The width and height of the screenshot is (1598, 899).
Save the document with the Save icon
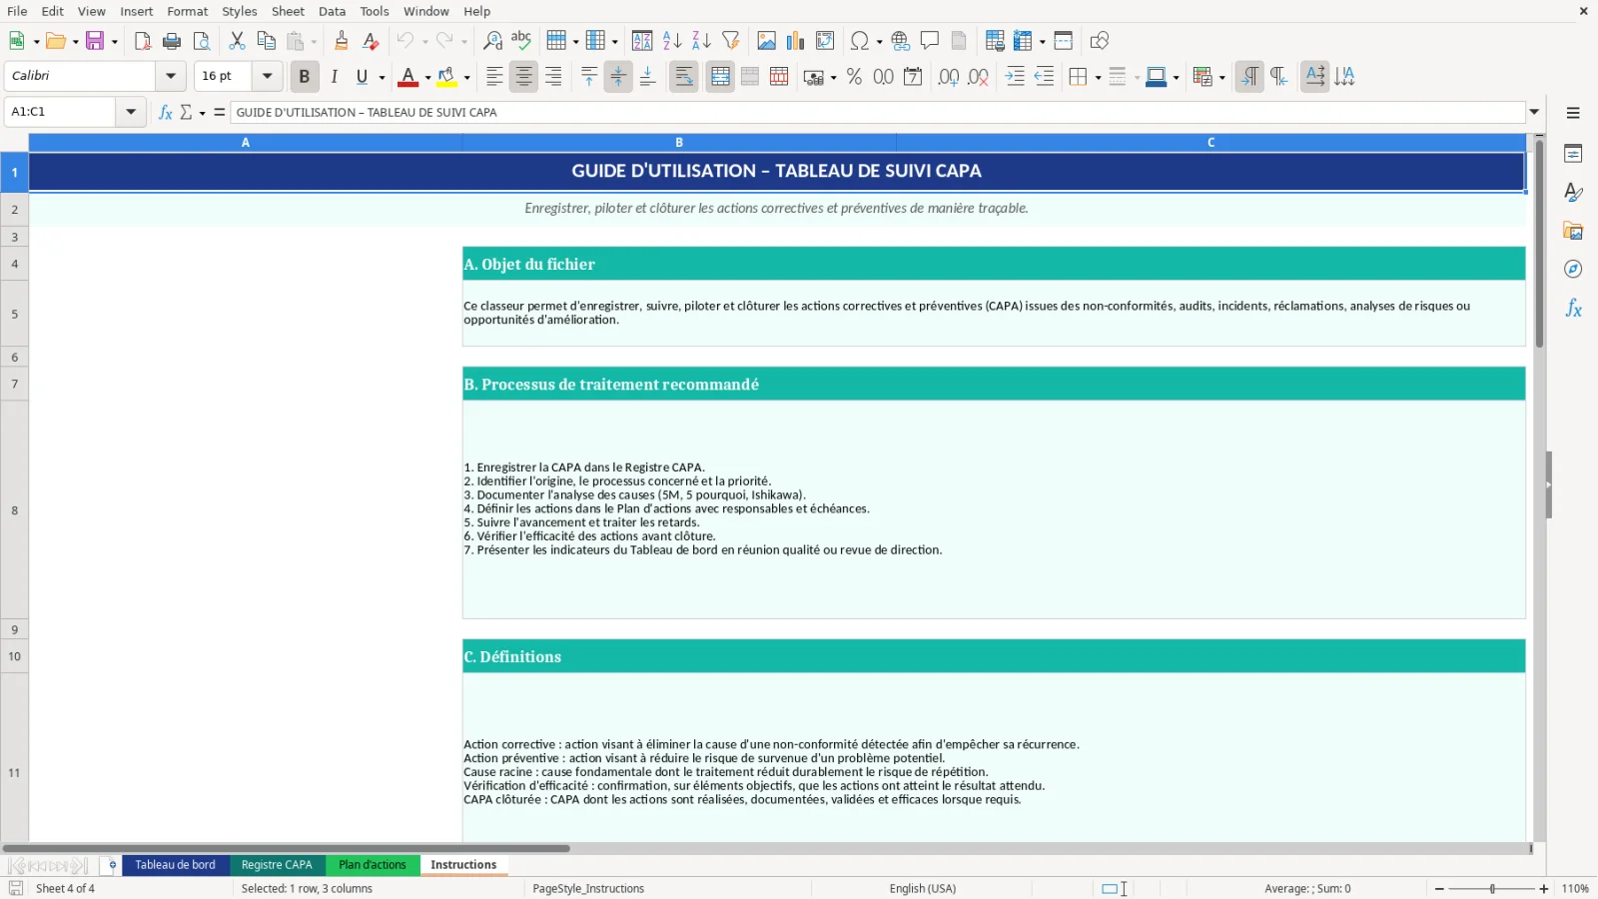point(95,41)
